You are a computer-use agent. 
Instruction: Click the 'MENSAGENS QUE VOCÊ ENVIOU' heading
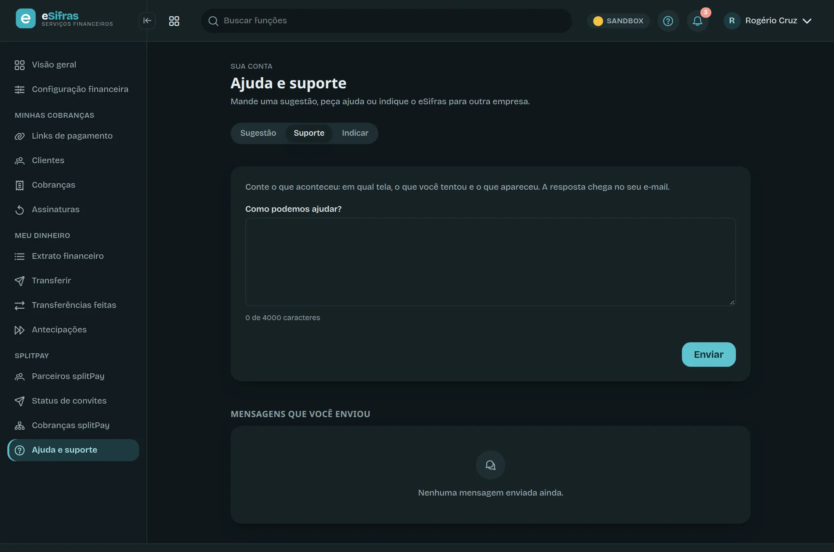point(300,414)
